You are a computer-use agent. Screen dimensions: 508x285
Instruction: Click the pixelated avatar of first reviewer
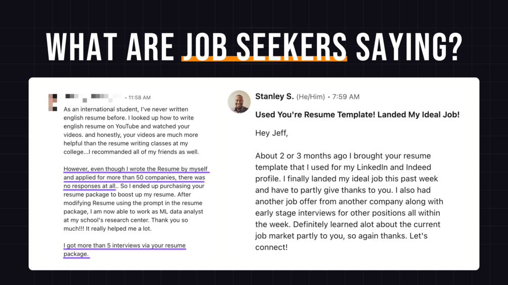[53, 102]
